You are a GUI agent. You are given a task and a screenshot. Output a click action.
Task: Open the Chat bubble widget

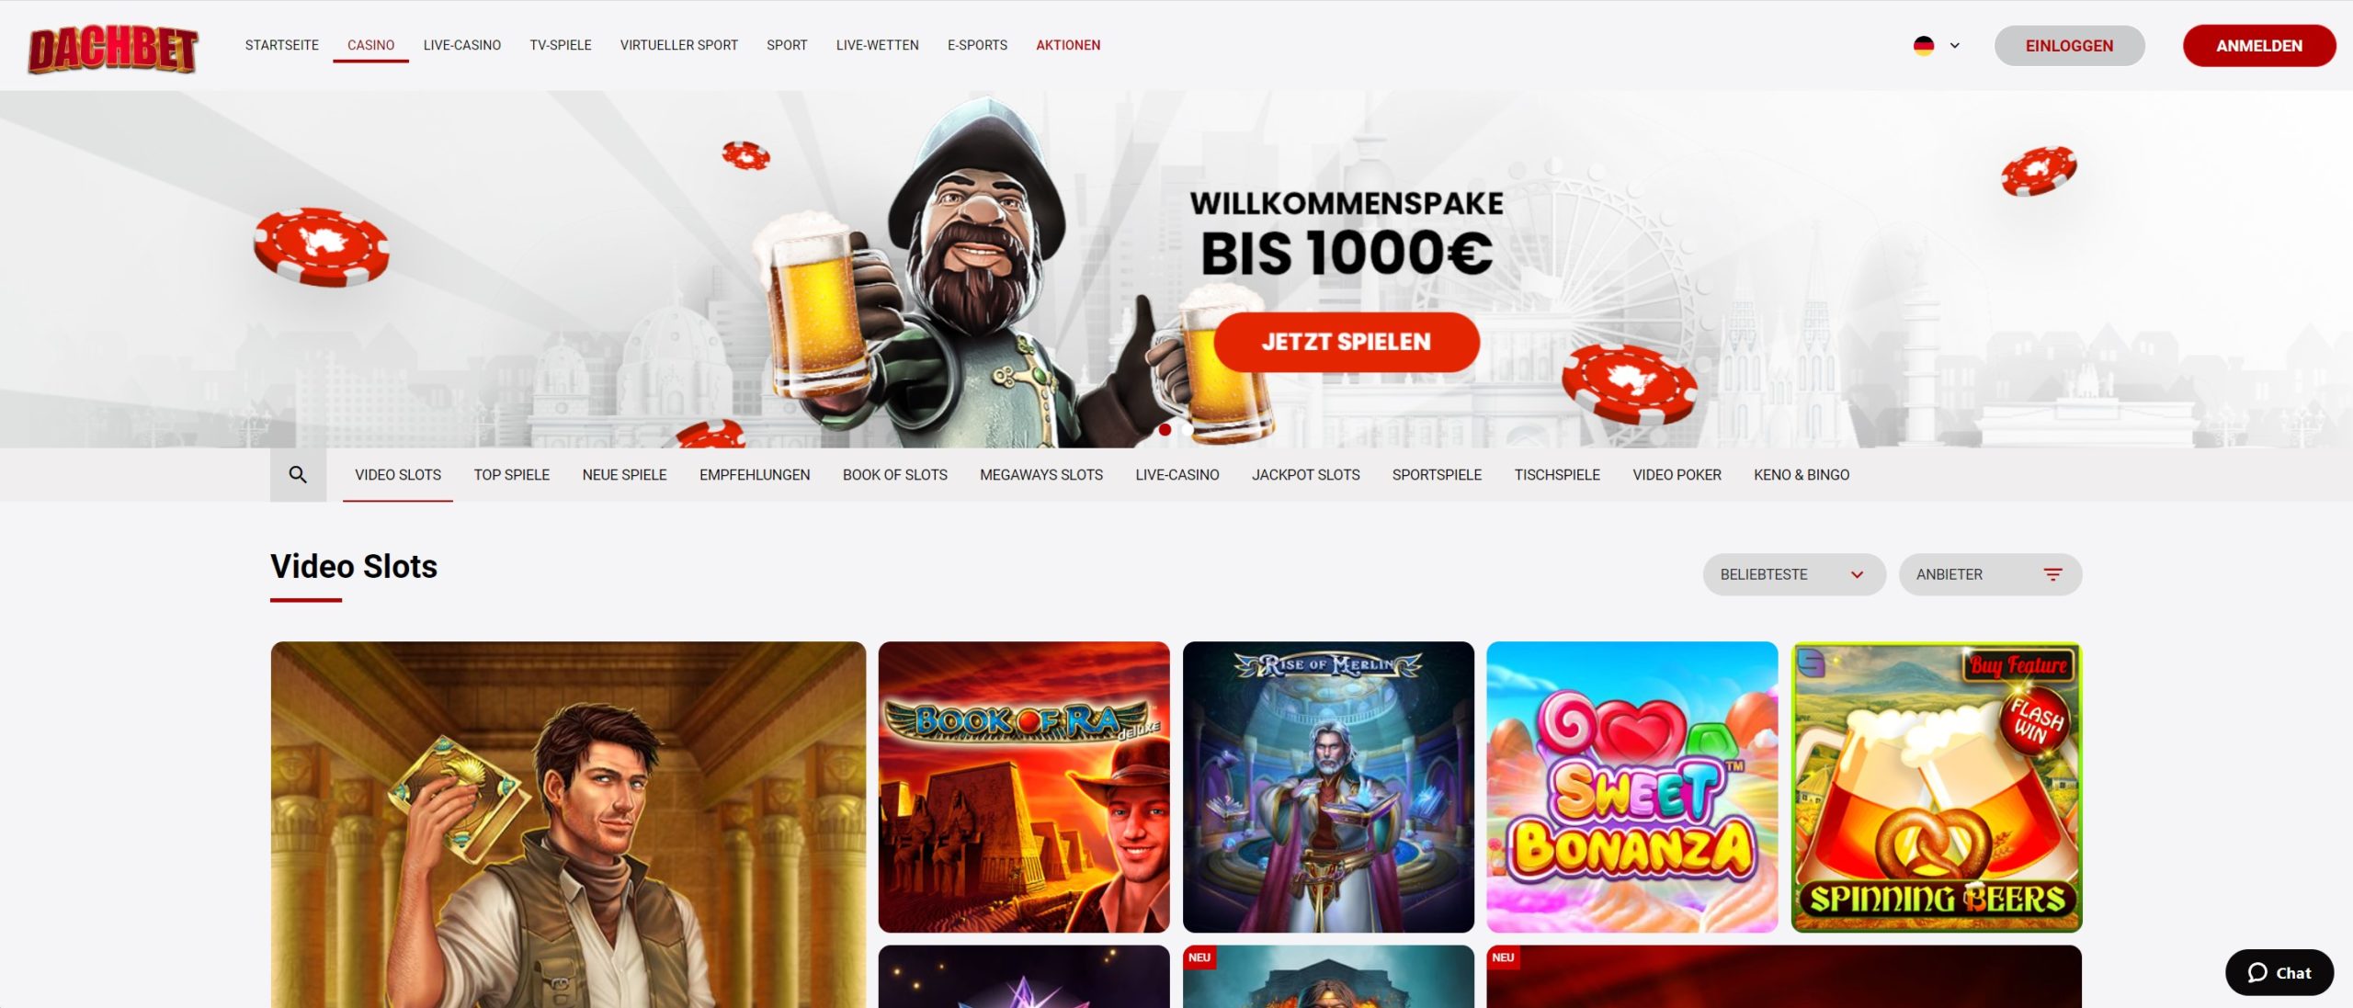2279,972
